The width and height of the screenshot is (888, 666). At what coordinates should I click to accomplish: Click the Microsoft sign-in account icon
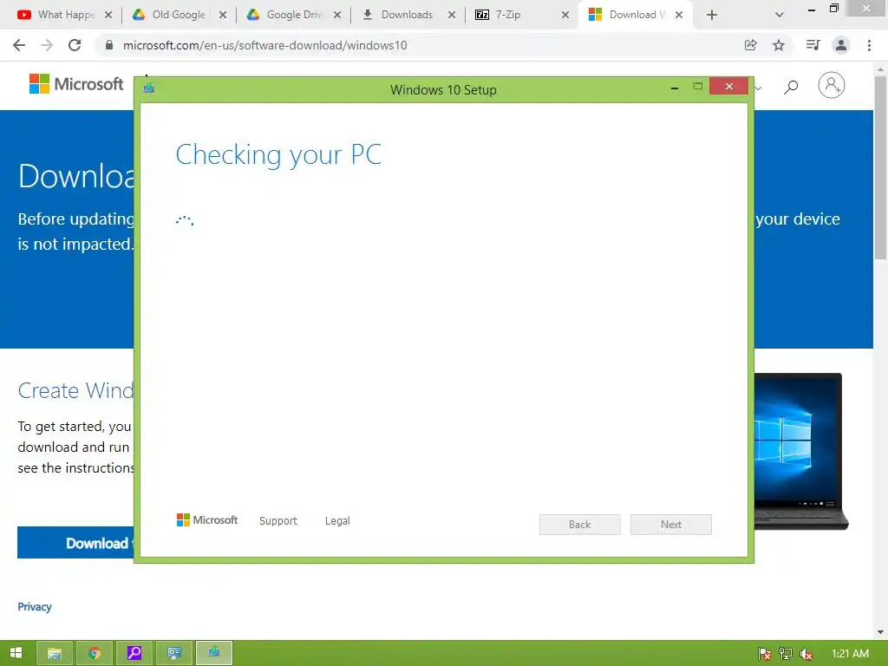(832, 85)
